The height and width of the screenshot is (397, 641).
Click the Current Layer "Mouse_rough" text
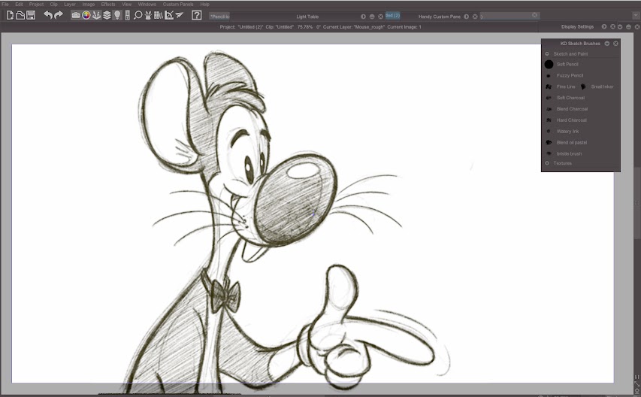pos(354,27)
